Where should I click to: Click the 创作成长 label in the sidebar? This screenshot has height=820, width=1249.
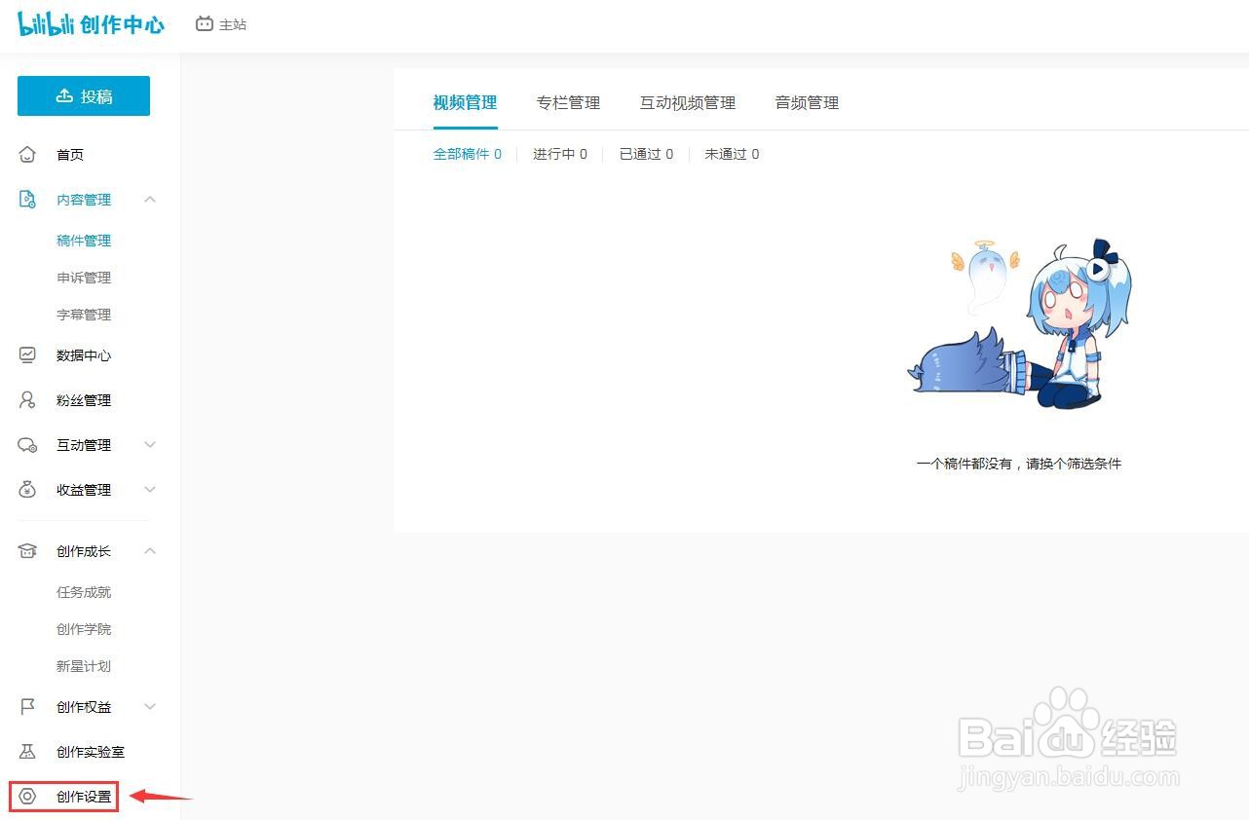[84, 551]
